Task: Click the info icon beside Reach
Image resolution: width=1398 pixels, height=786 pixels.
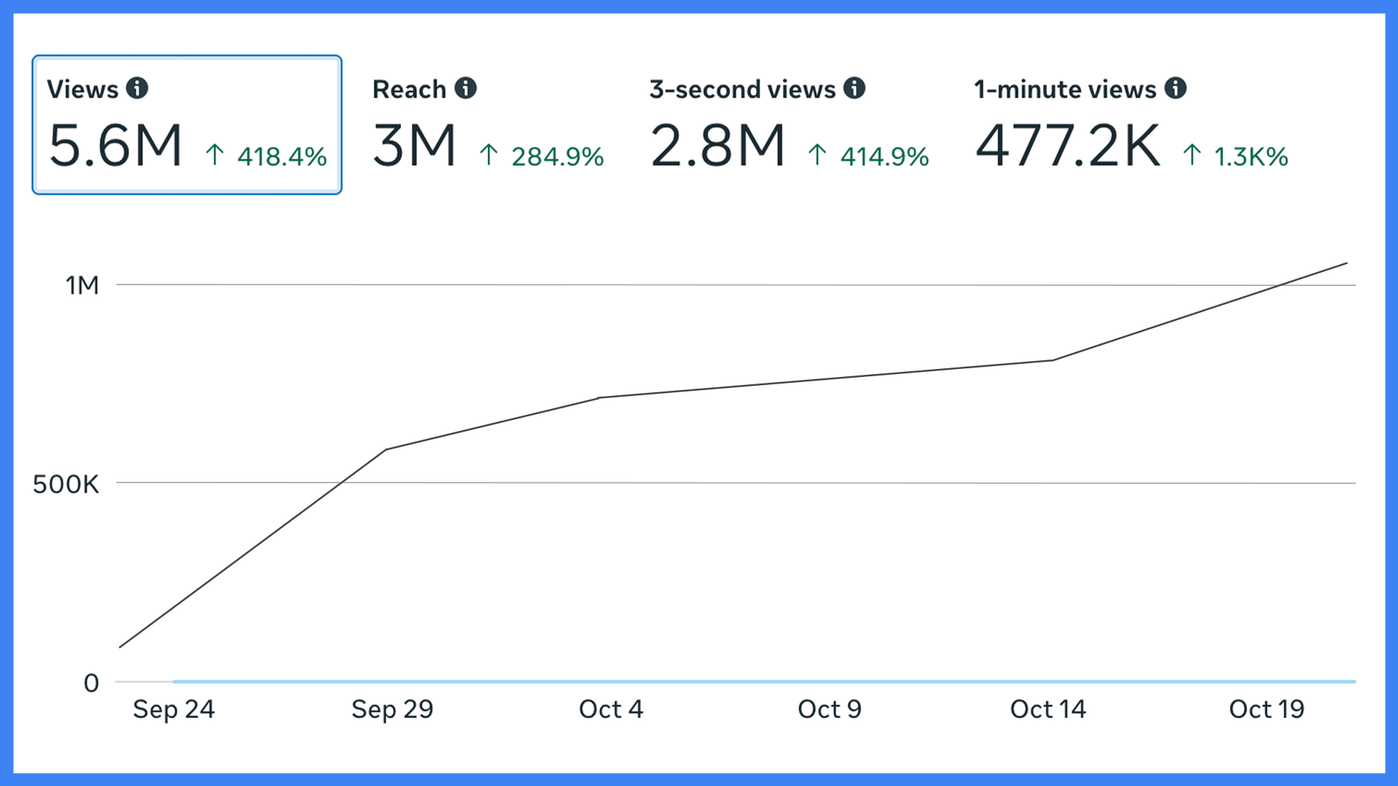Action: click(x=465, y=88)
